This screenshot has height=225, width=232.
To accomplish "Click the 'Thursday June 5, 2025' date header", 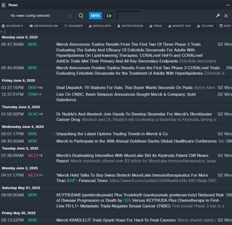I will click(21, 107).
